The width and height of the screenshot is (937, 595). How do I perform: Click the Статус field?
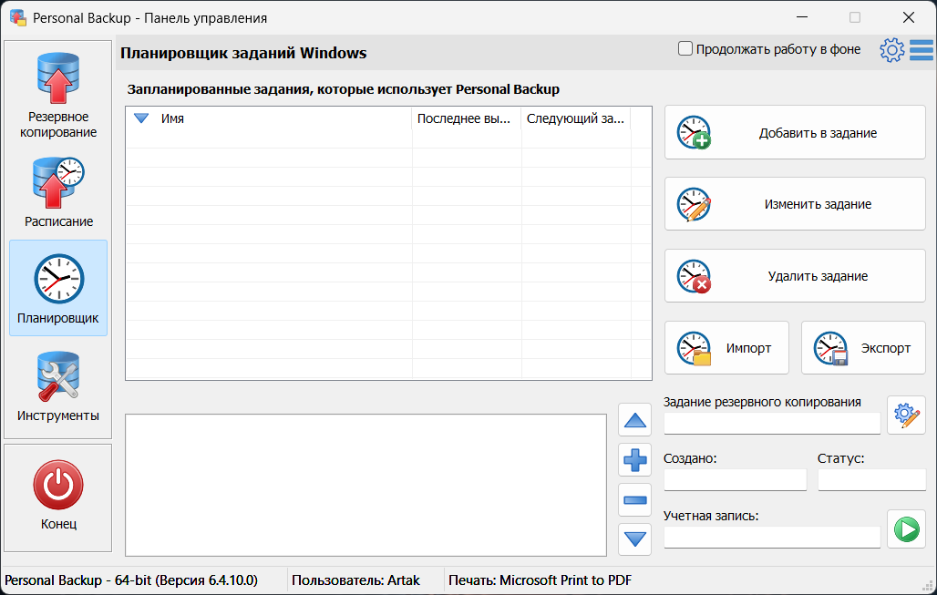point(872,479)
